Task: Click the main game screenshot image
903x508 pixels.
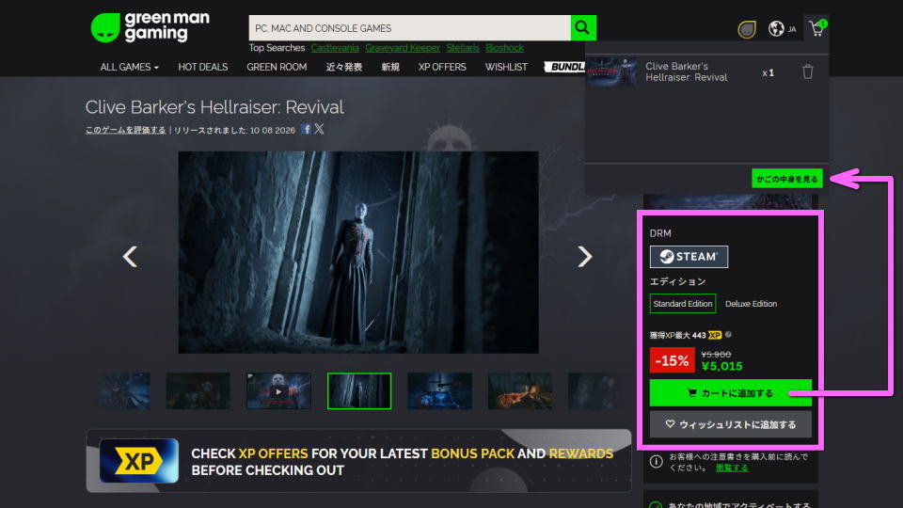Action: (358, 252)
